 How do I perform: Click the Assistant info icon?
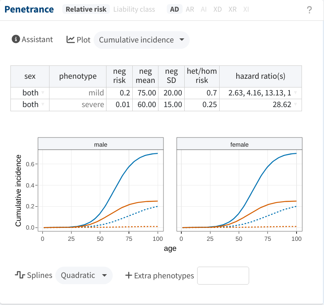[16, 39]
